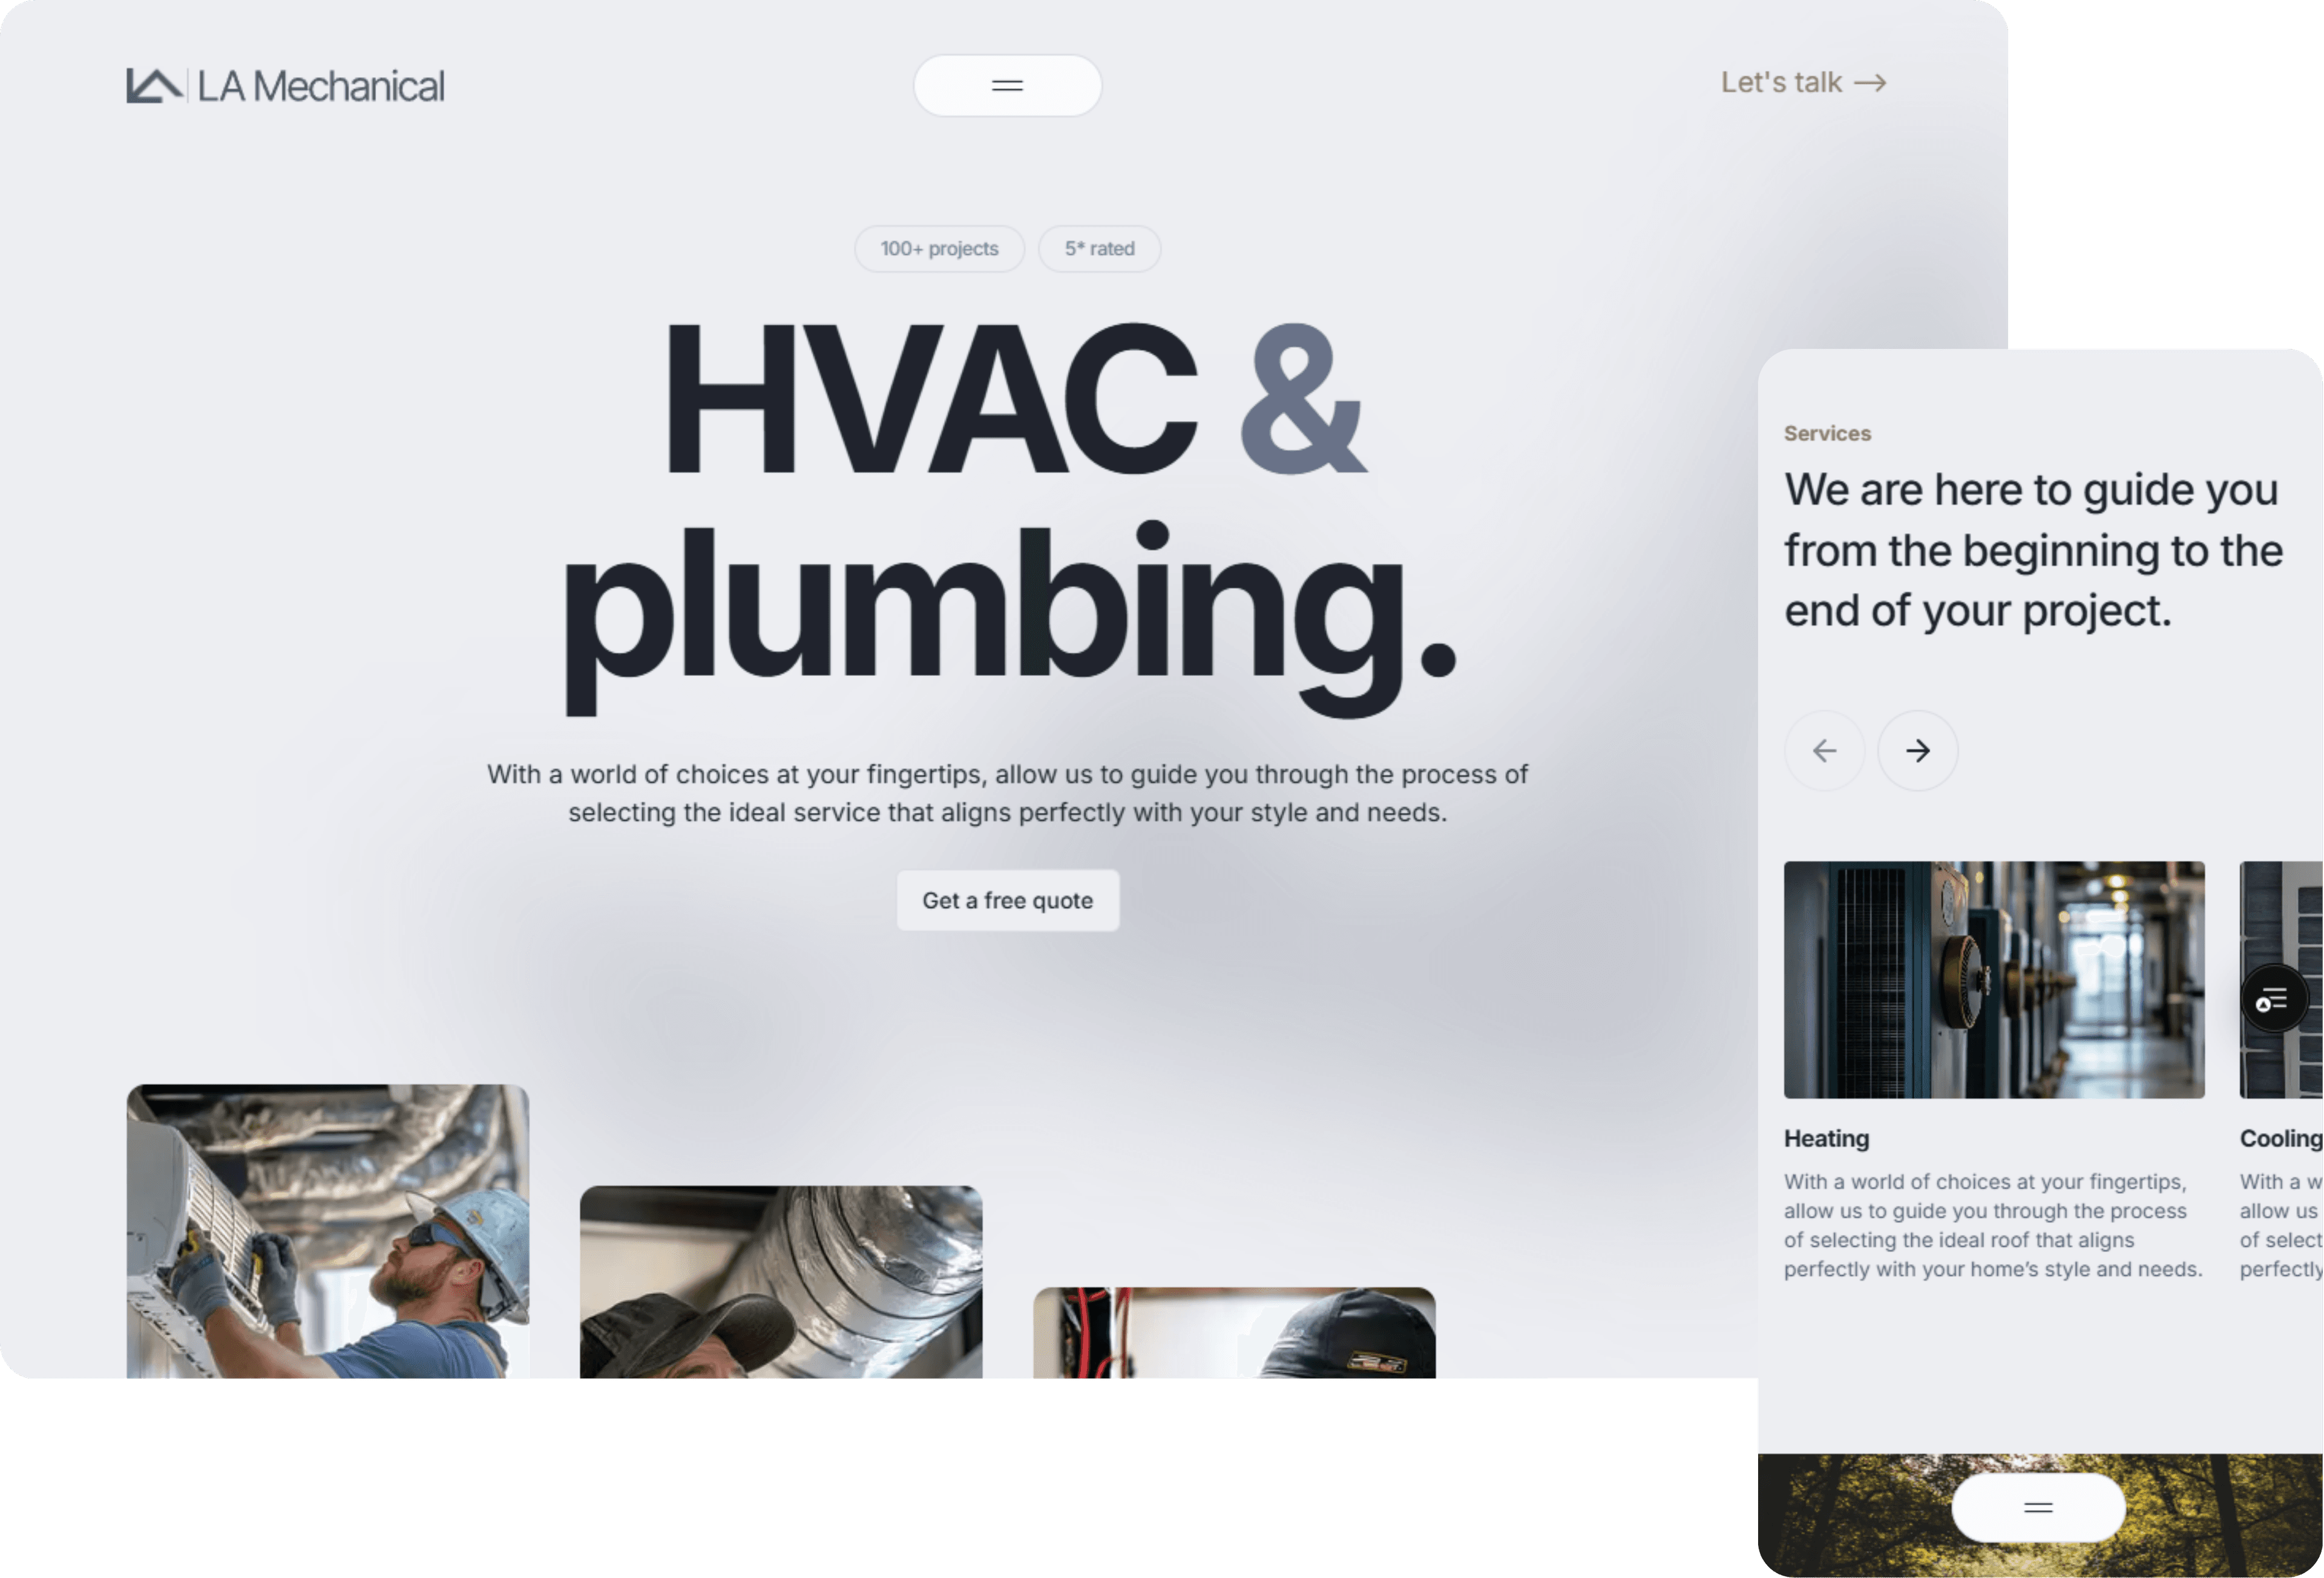Screen dimensions: 2324x1578
Task: Toggle the 100+ projects filter badge
Action: tap(939, 248)
